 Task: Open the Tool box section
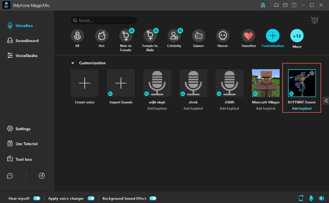coord(19,159)
